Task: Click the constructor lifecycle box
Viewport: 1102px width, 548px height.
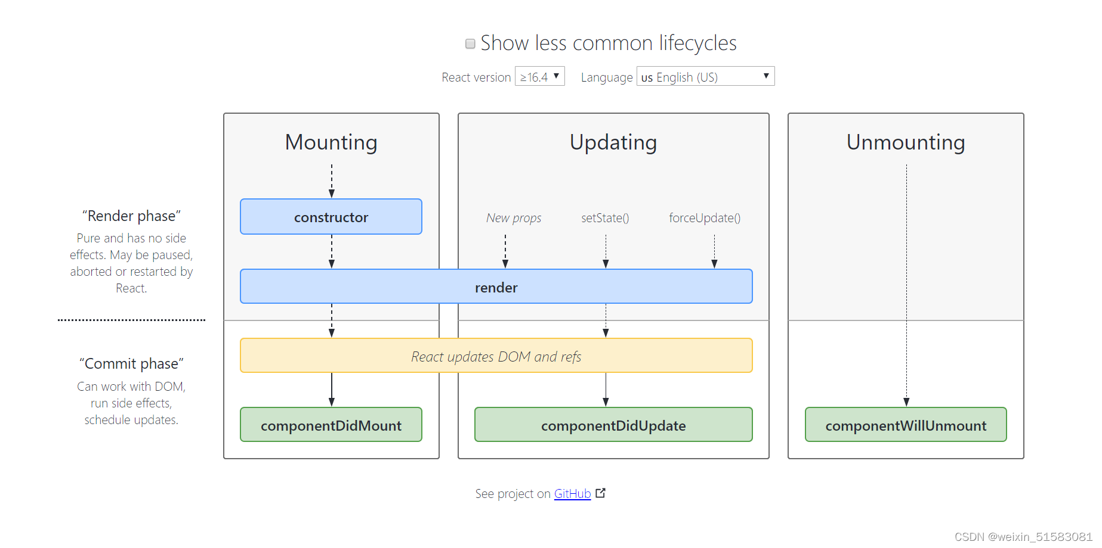Action: 331,217
